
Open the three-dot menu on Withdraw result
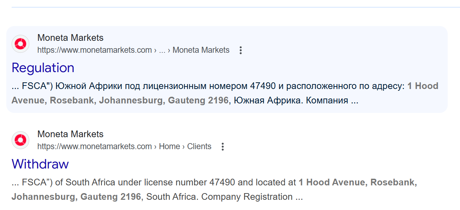[222, 147]
